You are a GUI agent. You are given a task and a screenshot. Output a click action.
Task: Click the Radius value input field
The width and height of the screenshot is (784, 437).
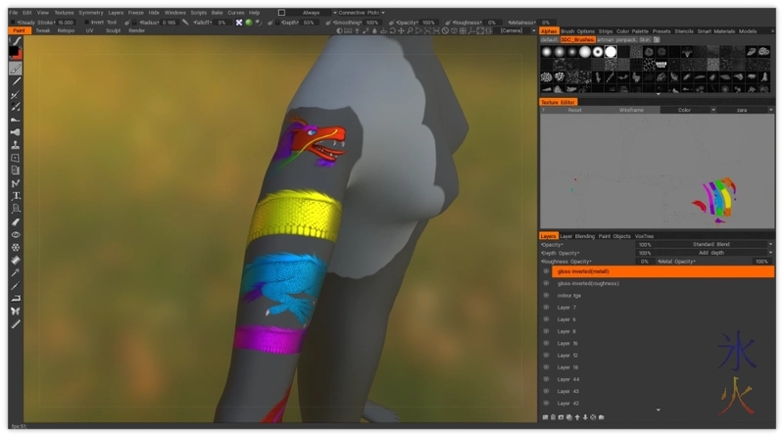[x=170, y=22]
